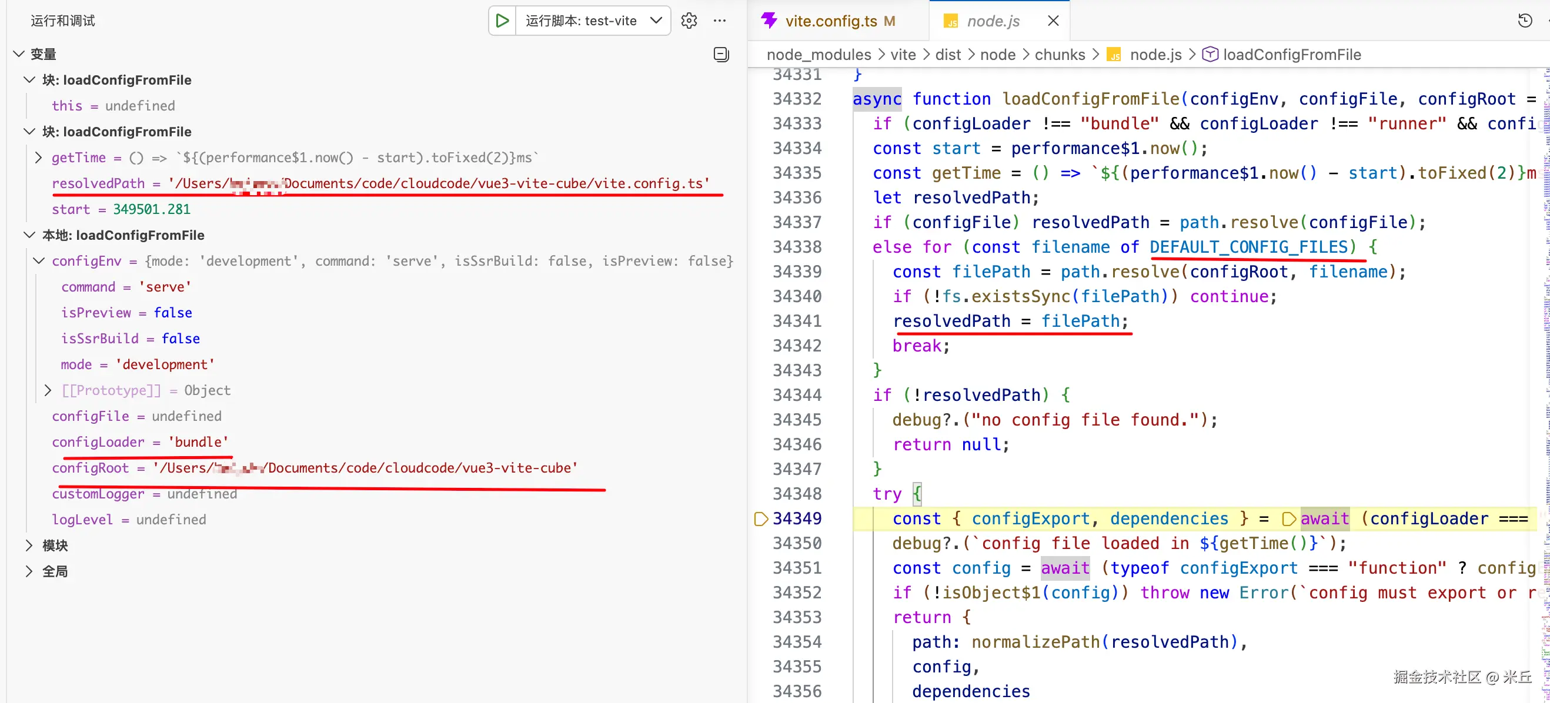Open launch.json settings gear icon
Image resolution: width=1550 pixels, height=703 pixels.
tap(689, 21)
